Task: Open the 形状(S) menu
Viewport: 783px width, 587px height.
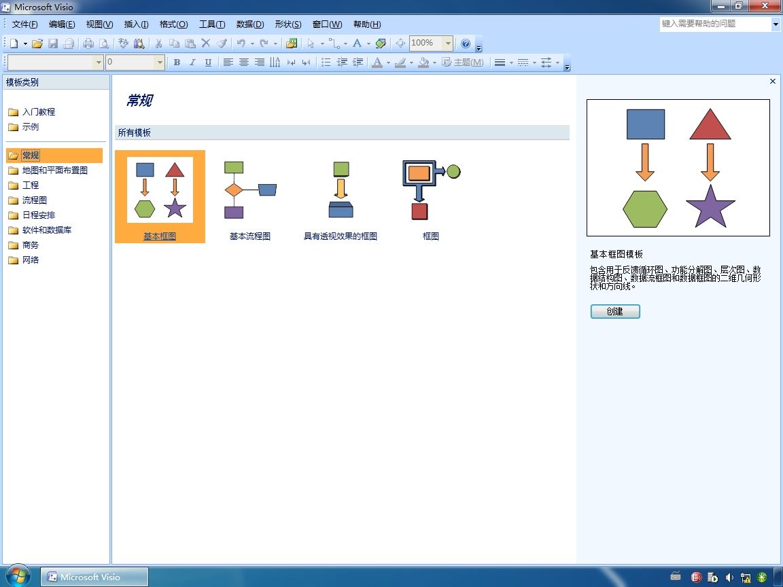Action: tap(288, 24)
